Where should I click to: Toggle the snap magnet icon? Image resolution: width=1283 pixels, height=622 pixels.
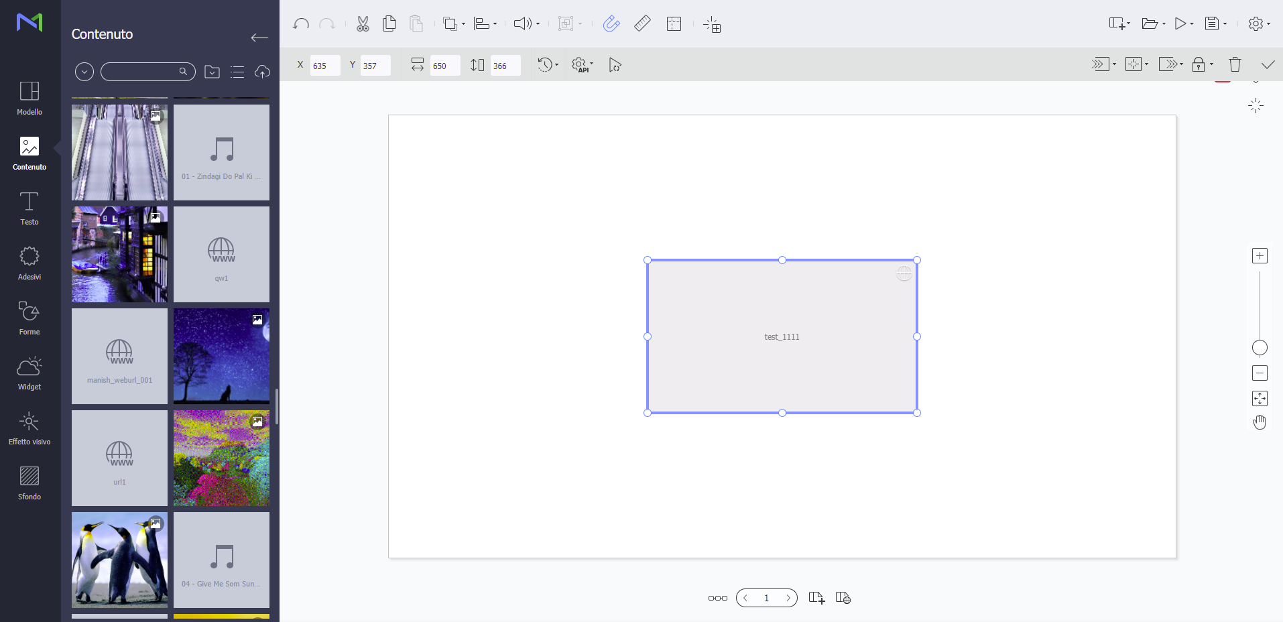coord(611,24)
